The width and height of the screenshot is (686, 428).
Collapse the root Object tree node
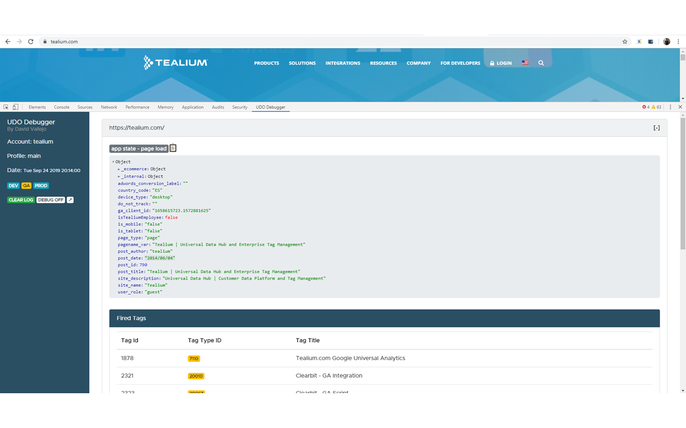click(114, 162)
